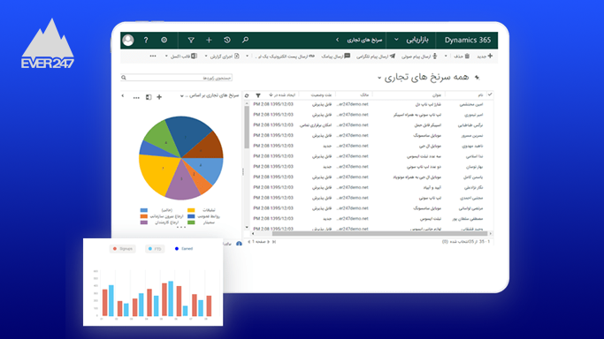The width and height of the screenshot is (604, 339).
Task: Click the send Telegram message command
Action: pos(376,56)
